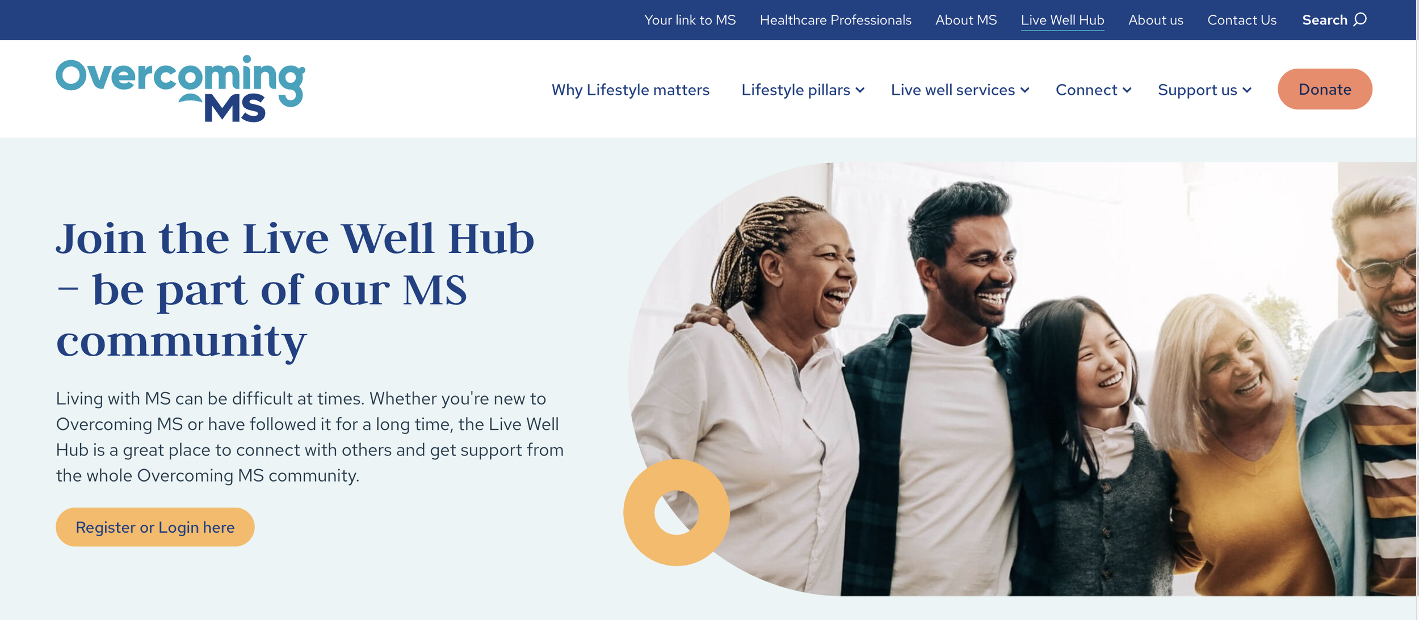Click the Search label in top bar
This screenshot has width=1419, height=620.
coord(1324,20)
